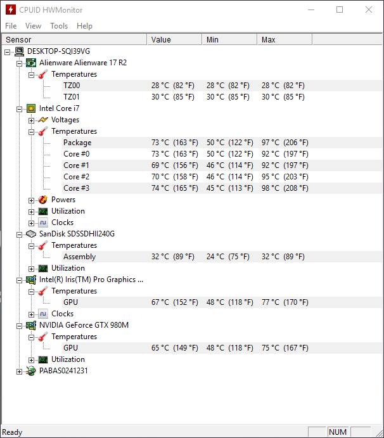Viewport: 384px width, 438px height.
Task: Click the thermometer icon under Alienware 17 R2
Action: pyautogui.click(x=43, y=74)
